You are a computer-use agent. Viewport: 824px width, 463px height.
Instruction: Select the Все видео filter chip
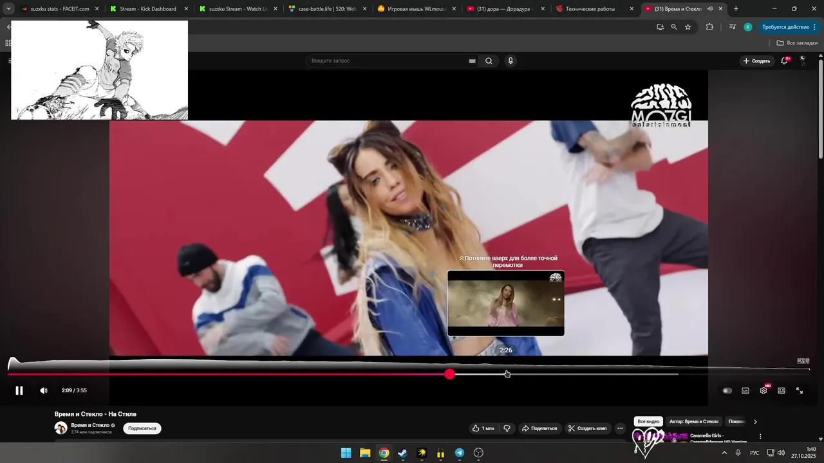(x=648, y=422)
